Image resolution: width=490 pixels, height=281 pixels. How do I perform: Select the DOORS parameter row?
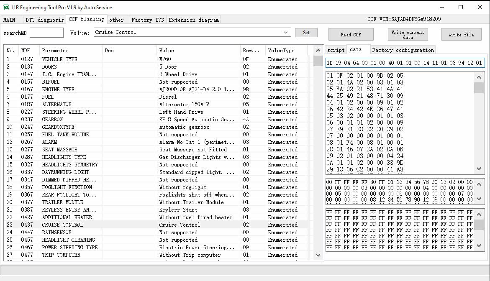pos(156,66)
